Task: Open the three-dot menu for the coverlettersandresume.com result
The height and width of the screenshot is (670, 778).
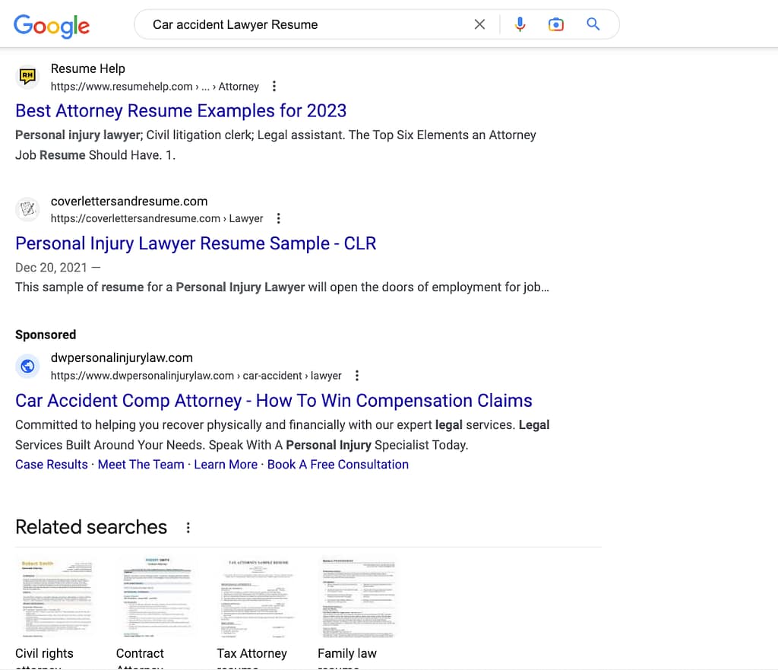Action: 278,218
